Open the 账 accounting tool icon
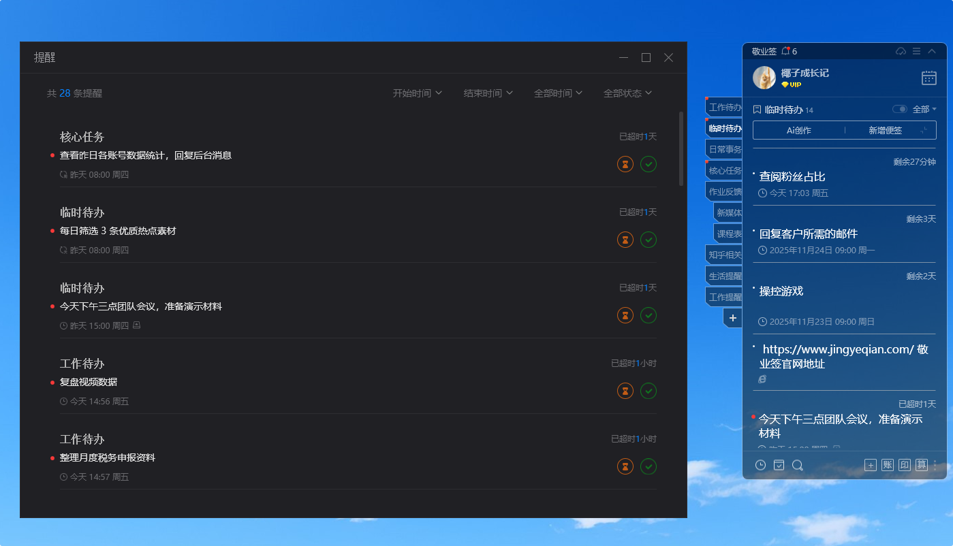 [x=888, y=465]
